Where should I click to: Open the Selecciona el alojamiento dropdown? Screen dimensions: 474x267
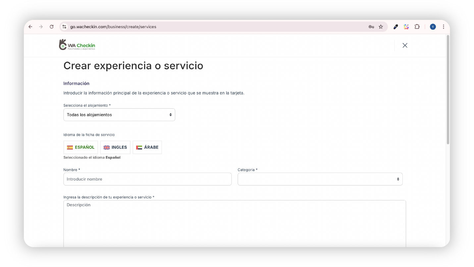tap(119, 115)
